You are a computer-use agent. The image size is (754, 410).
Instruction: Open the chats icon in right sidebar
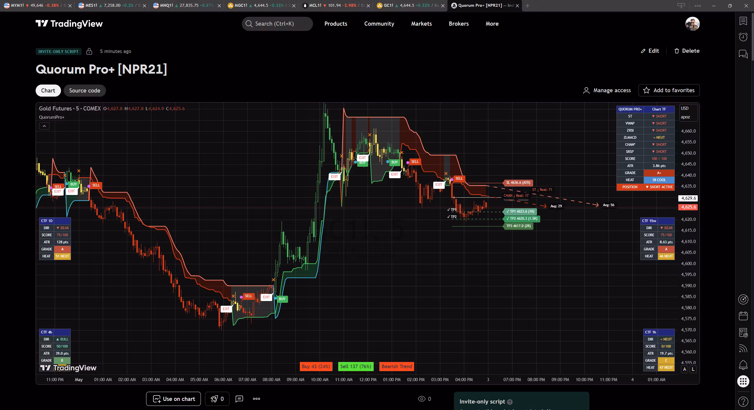pyautogui.click(x=743, y=54)
